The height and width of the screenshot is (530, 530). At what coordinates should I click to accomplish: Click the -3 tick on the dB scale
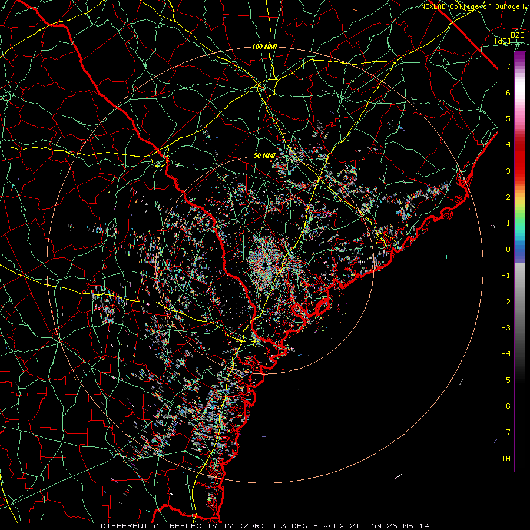click(506, 328)
